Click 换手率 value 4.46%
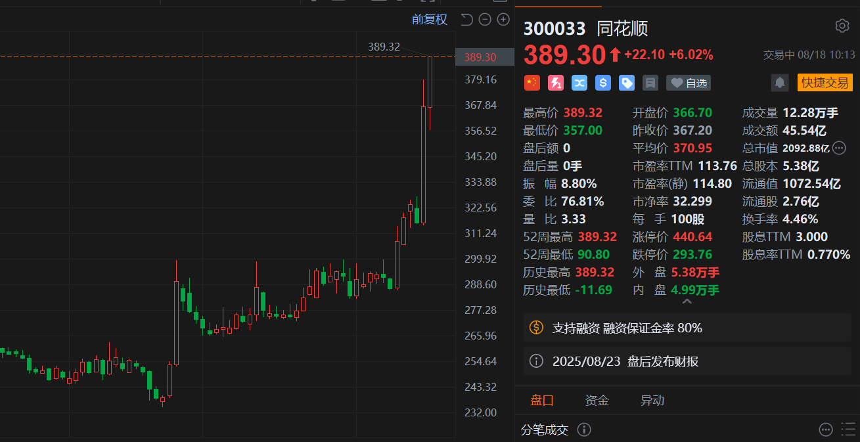Viewport: 860px width, 442px height. 800,219
